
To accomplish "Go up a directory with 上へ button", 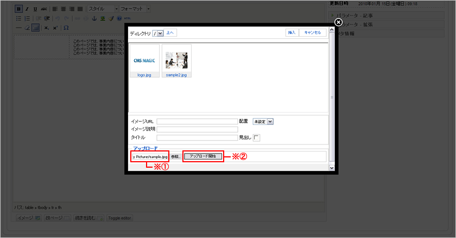I will coord(170,33).
